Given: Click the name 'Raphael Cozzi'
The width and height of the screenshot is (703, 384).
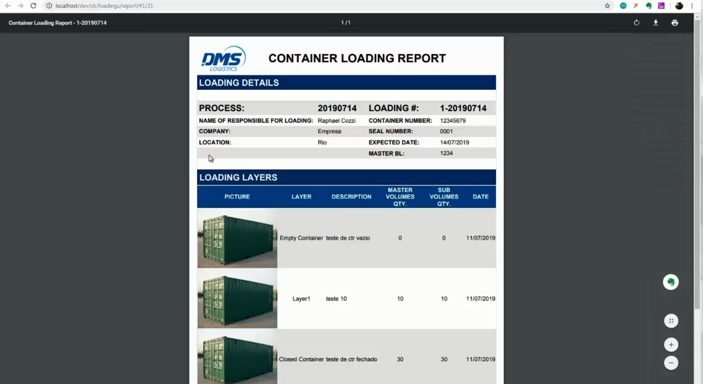Looking at the screenshot, I should pos(336,121).
